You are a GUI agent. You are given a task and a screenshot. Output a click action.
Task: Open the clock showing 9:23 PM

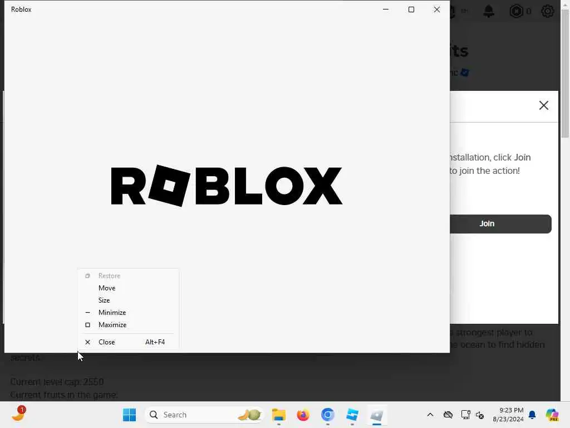(508, 415)
